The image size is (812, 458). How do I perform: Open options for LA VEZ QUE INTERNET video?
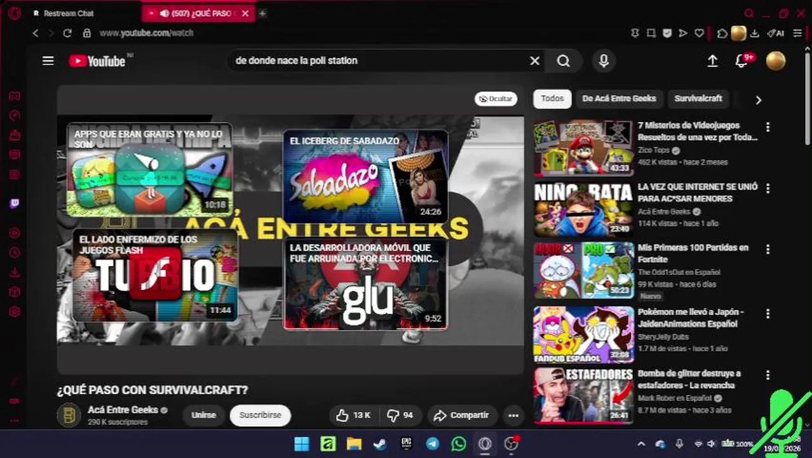pos(768,188)
